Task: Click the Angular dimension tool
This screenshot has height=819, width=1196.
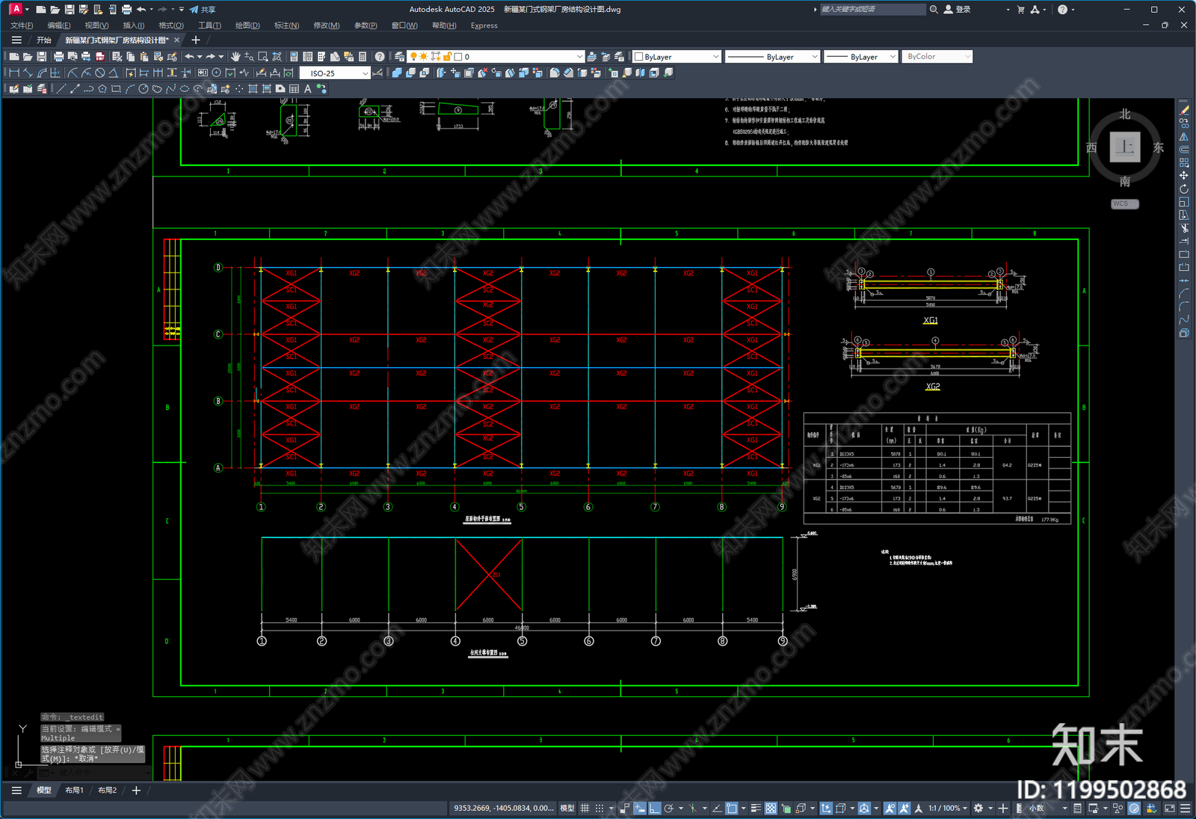Action: point(114,73)
